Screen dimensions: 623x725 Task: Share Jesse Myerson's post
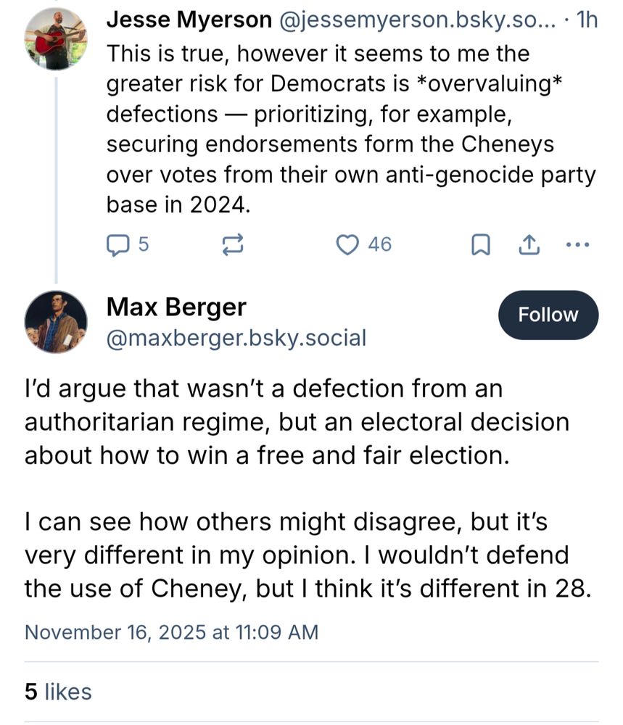pos(527,245)
